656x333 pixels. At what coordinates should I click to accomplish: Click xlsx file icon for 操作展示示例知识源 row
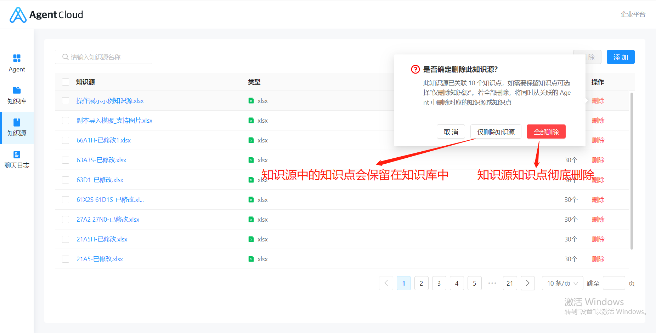point(251,101)
